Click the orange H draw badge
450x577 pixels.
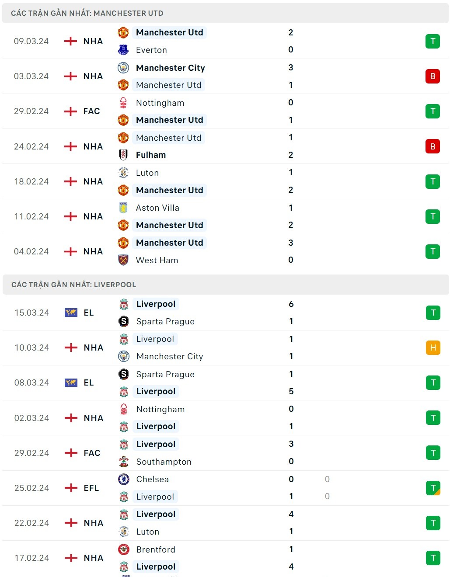pyautogui.click(x=433, y=348)
